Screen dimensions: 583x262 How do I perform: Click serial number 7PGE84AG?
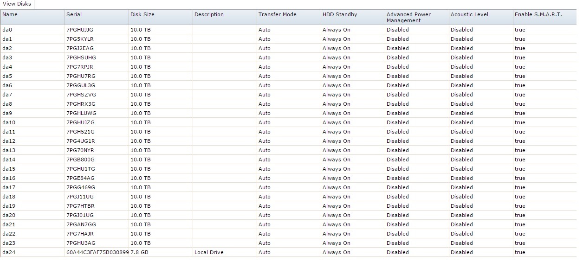point(81,178)
